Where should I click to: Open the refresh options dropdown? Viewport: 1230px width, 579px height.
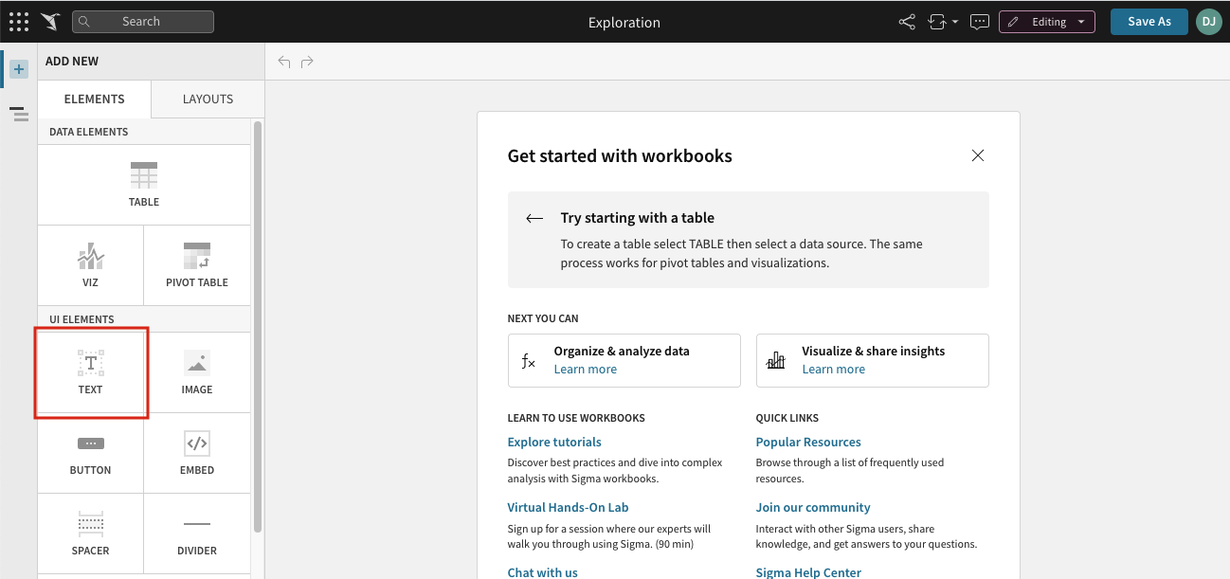(x=944, y=22)
